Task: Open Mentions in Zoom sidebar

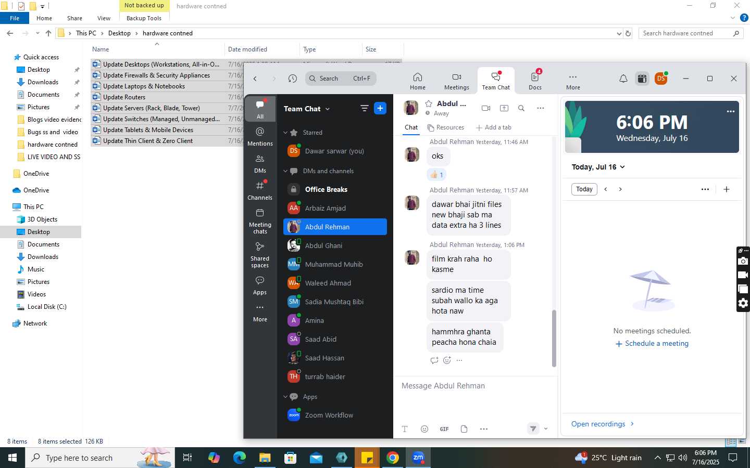Action: [x=260, y=136]
